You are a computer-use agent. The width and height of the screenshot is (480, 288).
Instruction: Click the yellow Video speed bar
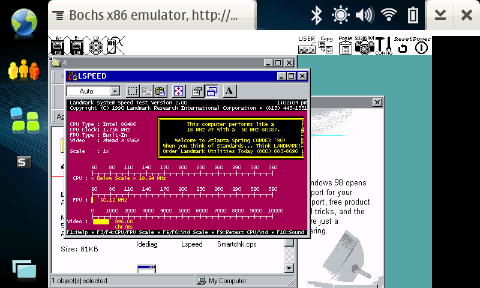point(101,221)
